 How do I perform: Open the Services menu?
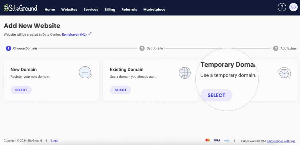91,9
